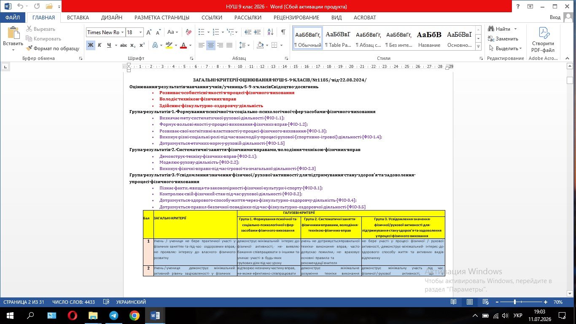Switch to the ДИЗАЙН tab

pyautogui.click(x=112, y=17)
